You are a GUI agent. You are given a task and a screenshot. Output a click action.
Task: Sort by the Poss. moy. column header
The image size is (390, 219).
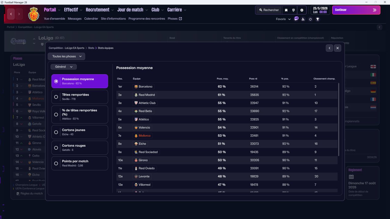point(222,79)
